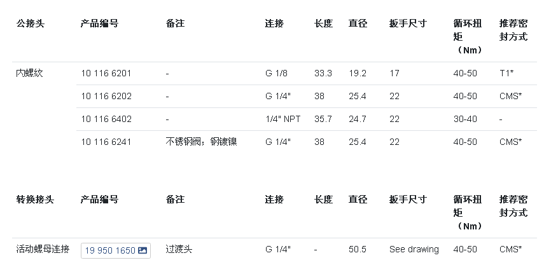
Task: Click the 1/4" NPT connection cell
Action: click(283, 119)
